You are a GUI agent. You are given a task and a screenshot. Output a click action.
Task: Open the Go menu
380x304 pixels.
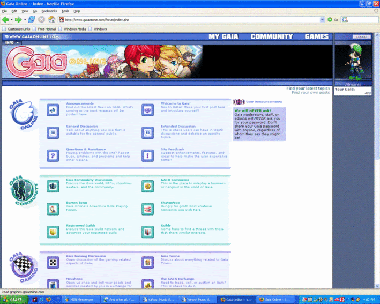click(35, 11)
